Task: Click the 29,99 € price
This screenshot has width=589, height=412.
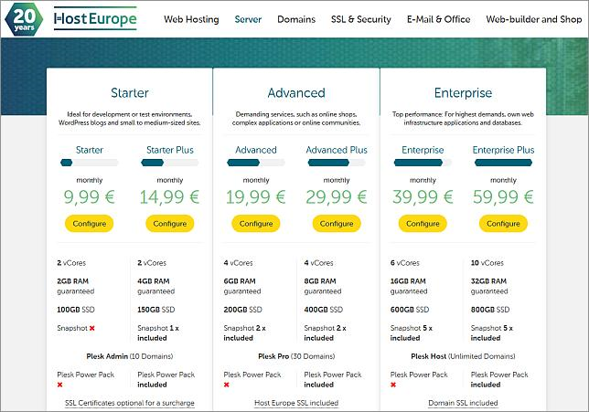Action: pyautogui.click(x=337, y=197)
